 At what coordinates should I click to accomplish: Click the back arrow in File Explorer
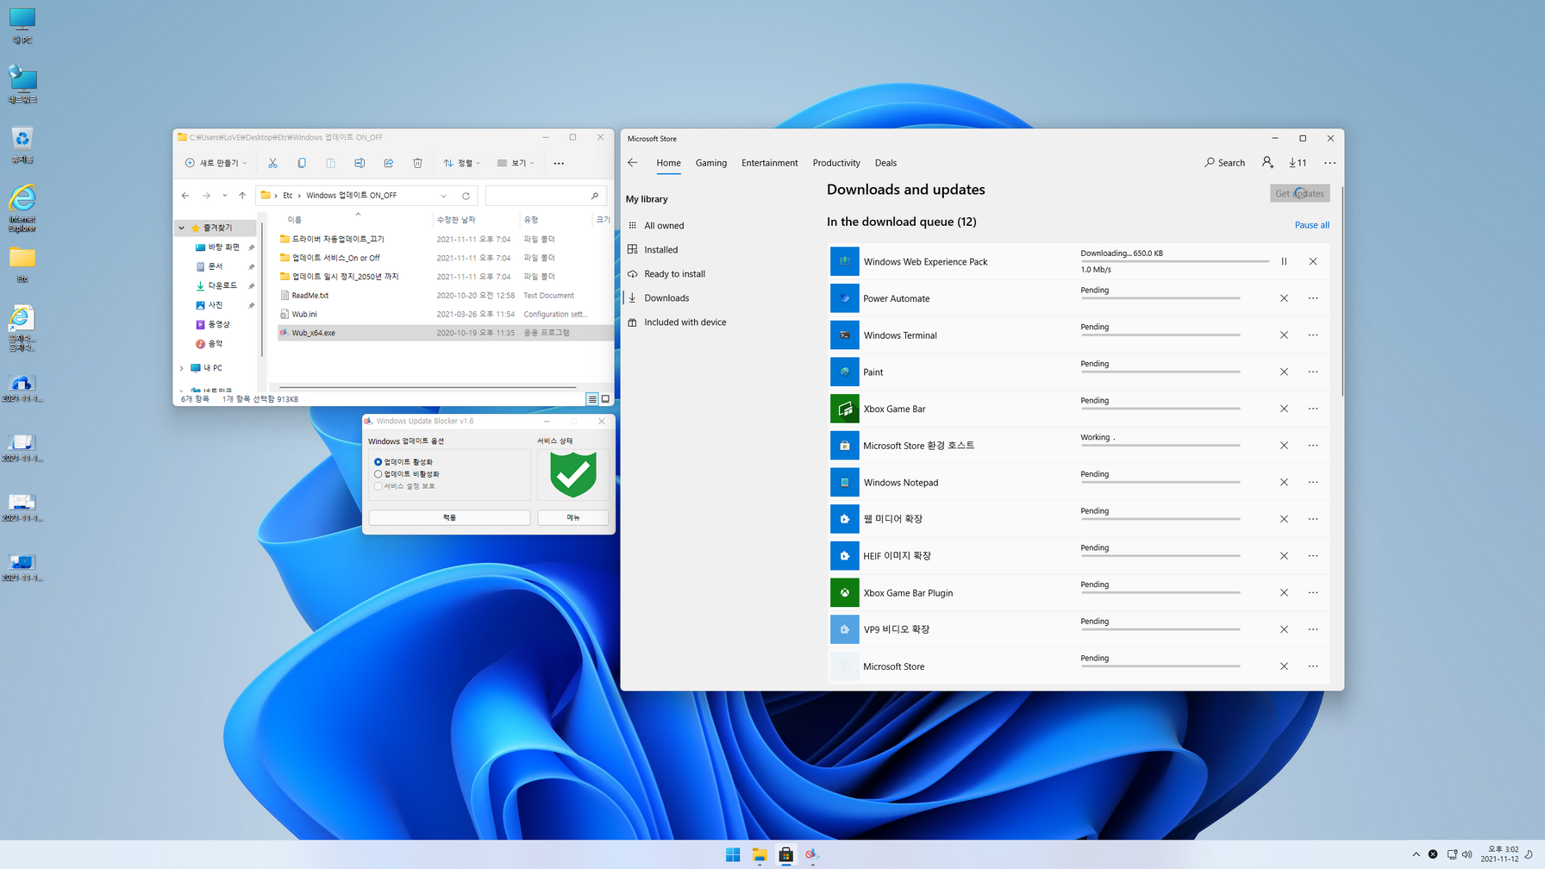click(185, 196)
